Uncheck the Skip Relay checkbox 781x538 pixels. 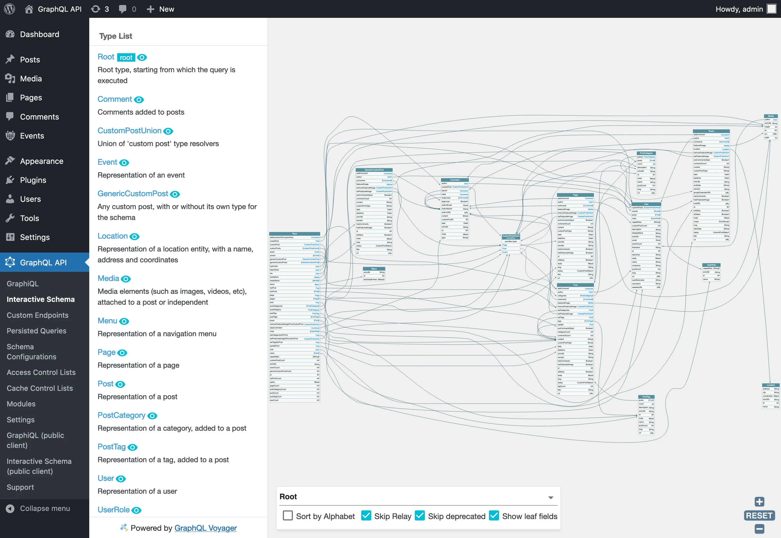(x=366, y=516)
